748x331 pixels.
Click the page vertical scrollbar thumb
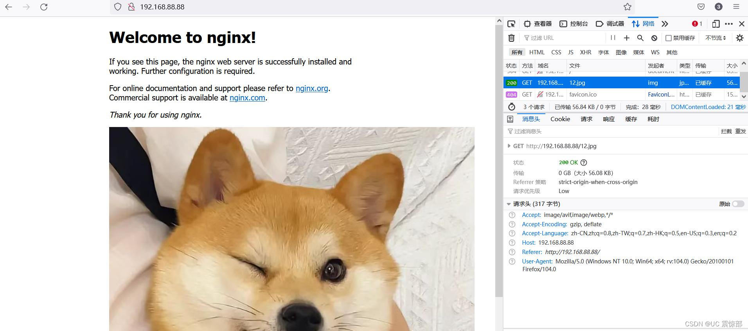499,161
